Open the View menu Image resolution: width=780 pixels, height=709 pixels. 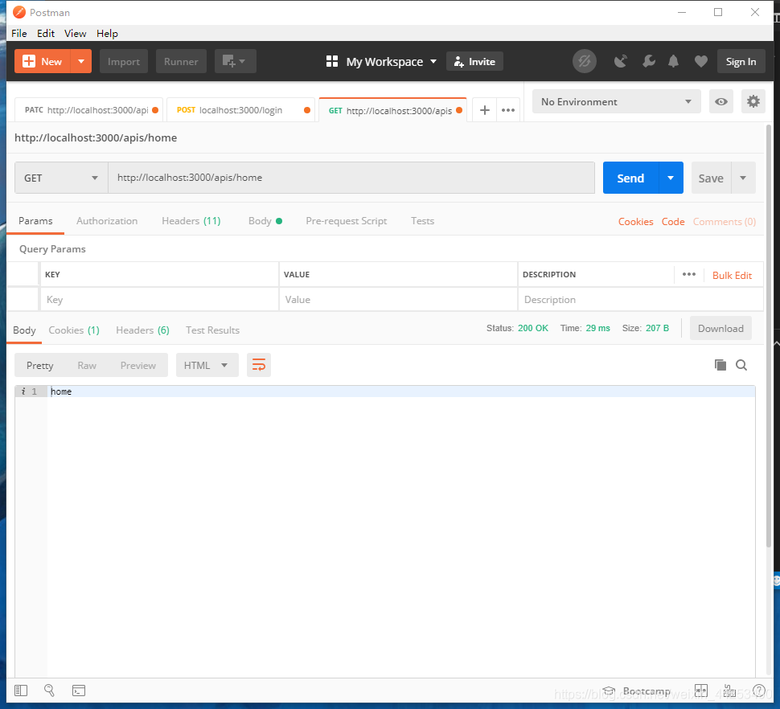coord(75,33)
